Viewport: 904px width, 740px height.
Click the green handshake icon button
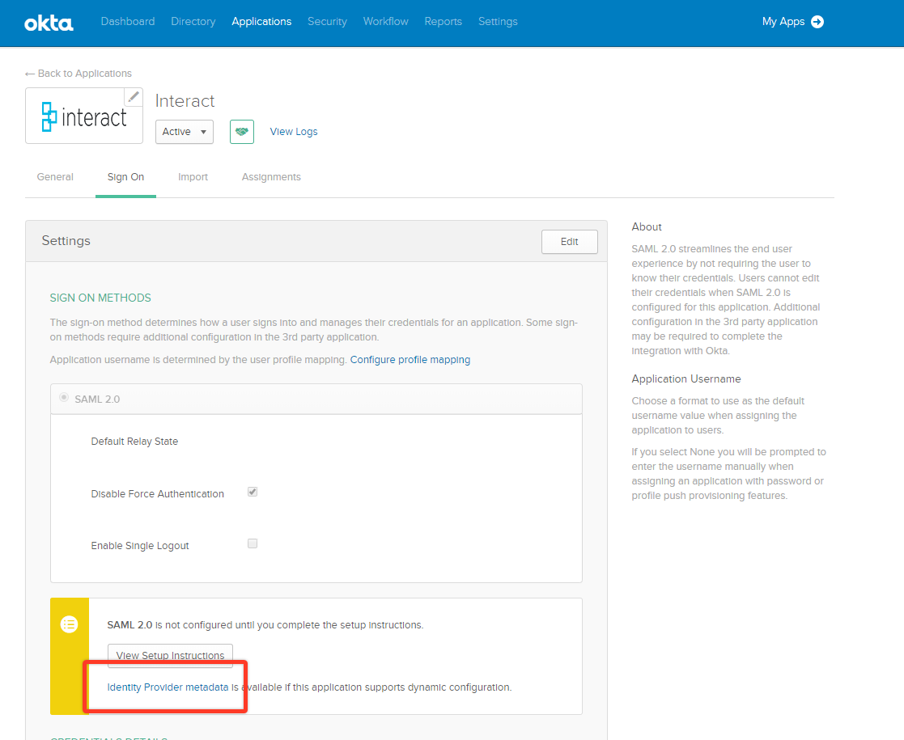[241, 131]
